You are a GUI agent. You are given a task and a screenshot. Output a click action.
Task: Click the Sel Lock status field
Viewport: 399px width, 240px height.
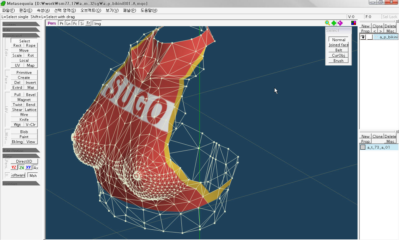(x=390, y=17)
